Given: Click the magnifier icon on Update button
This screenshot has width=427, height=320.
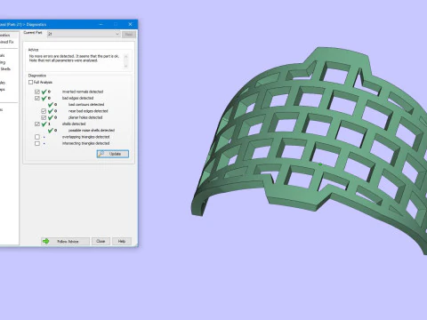Looking at the screenshot, I should tap(101, 154).
